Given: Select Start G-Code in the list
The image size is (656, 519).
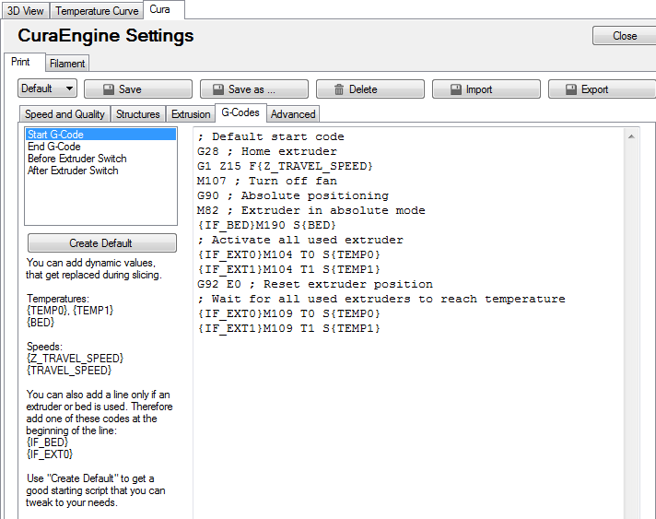Looking at the screenshot, I should 100,135.
